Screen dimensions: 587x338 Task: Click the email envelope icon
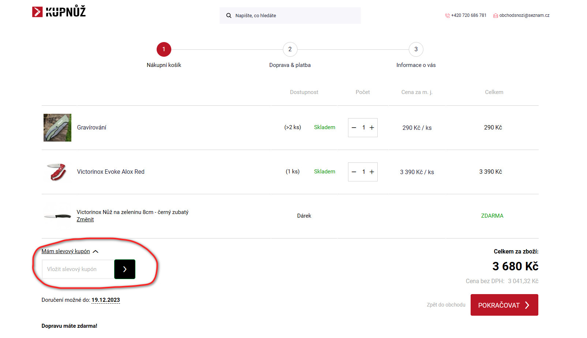click(x=496, y=15)
